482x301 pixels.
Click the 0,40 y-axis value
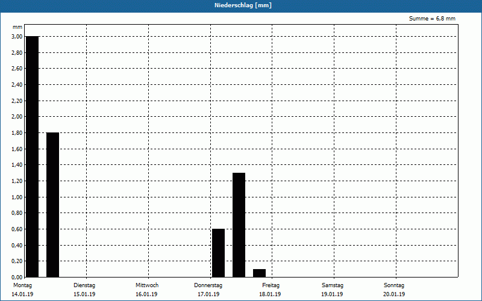click(x=17, y=245)
